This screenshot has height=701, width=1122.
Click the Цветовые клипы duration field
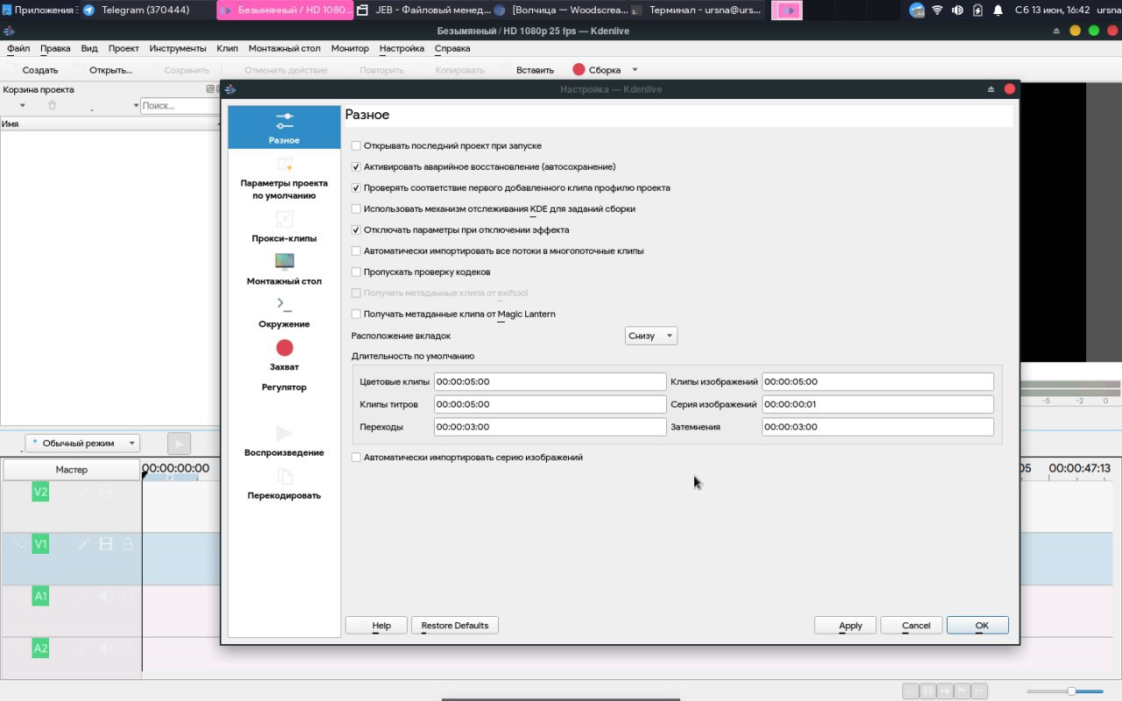(x=550, y=382)
